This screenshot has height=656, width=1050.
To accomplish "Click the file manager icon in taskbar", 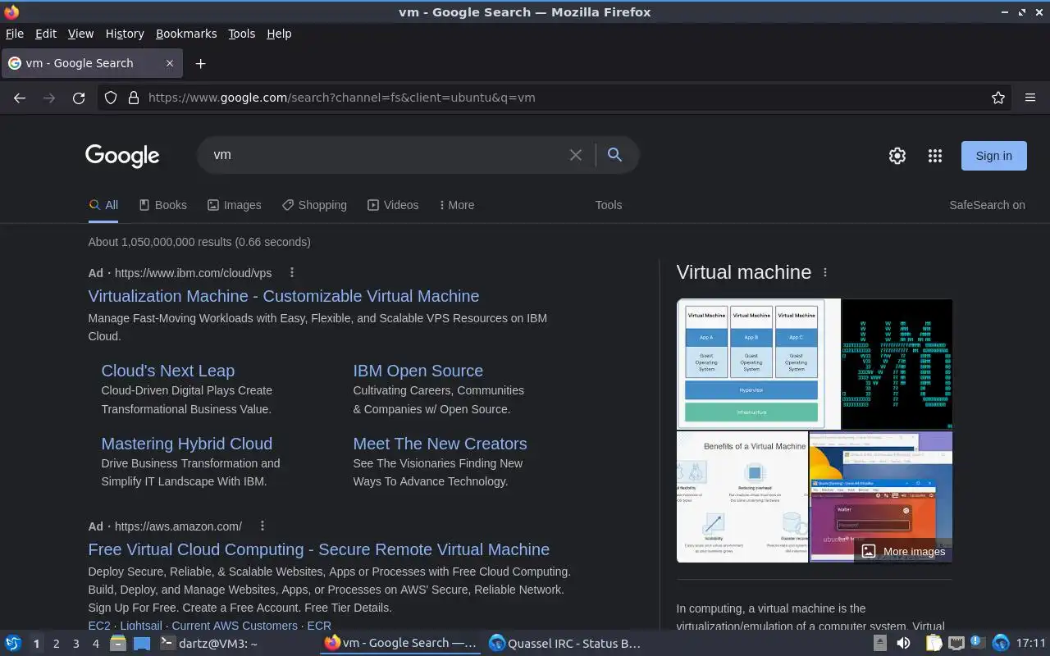I will point(118,644).
